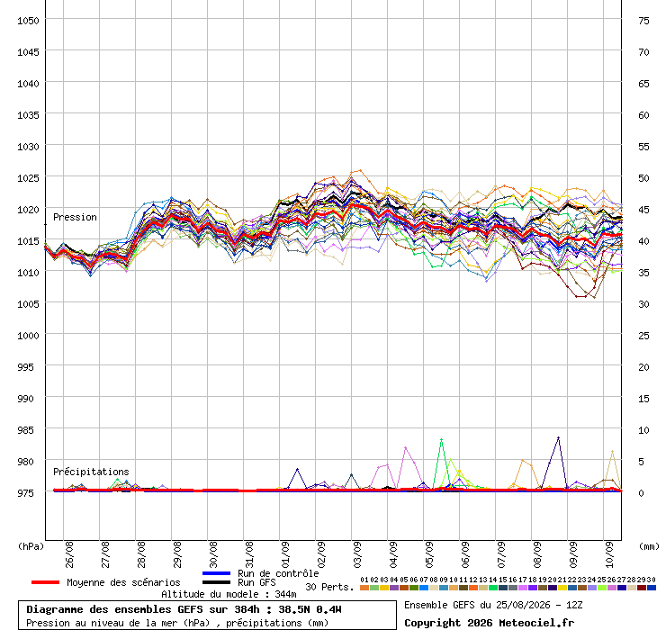Click the 'Run de contrôle' legend text

coord(278,573)
